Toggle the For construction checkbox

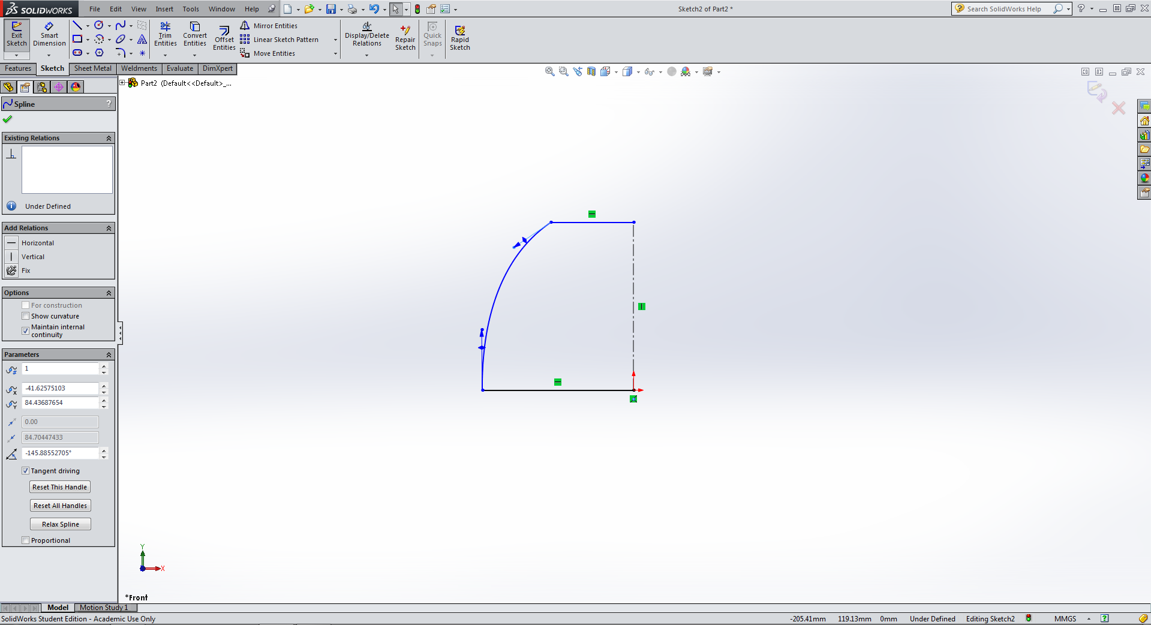point(26,305)
